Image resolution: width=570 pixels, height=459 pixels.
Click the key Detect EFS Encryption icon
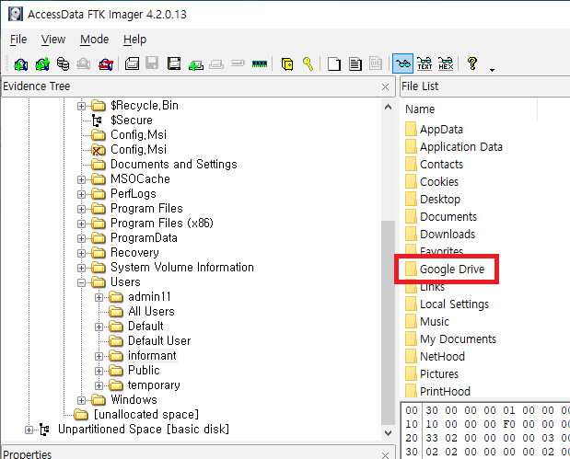click(x=308, y=63)
